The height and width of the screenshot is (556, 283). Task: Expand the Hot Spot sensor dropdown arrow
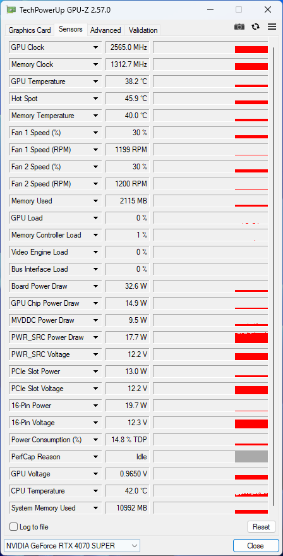point(95,99)
